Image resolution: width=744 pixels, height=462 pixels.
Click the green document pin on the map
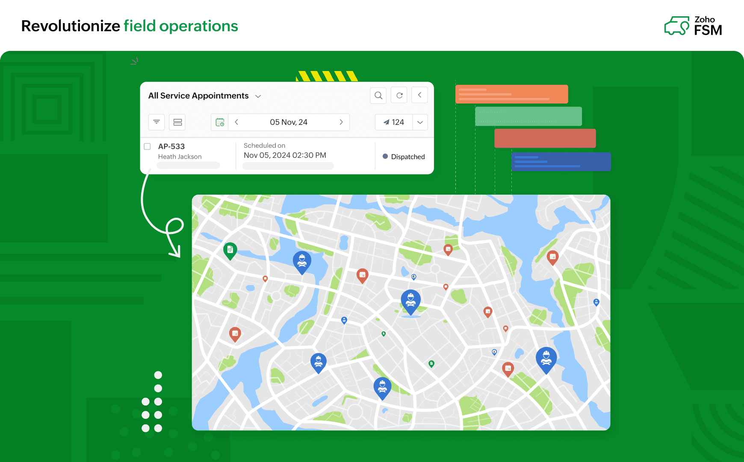coord(230,249)
